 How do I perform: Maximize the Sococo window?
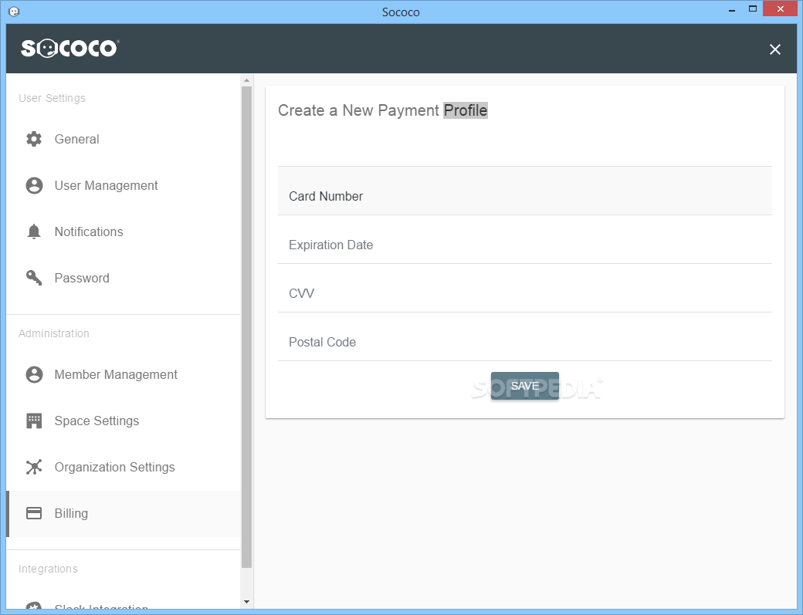(752, 8)
